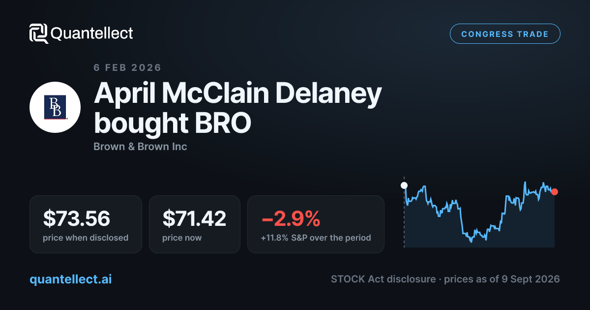590x310 pixels.
Task: Click the Quantellect logo icon
Action: [x=38, y=33]
